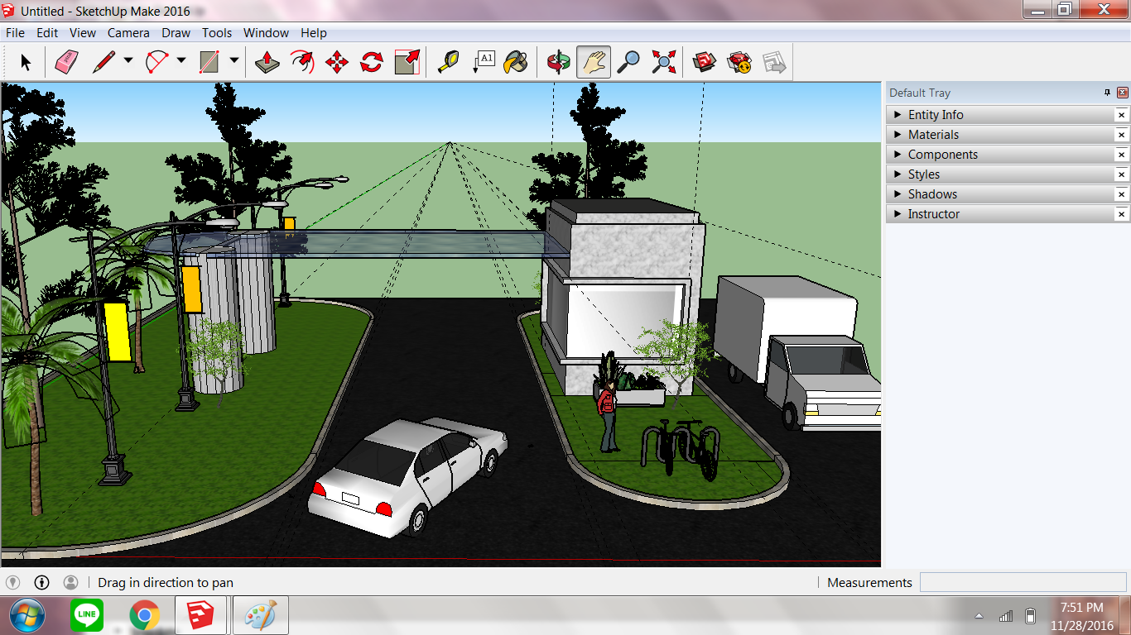Open the Arc tool dropdown arrow
The width and height of the screenshot is (1131, 635).
click(180, 61)
